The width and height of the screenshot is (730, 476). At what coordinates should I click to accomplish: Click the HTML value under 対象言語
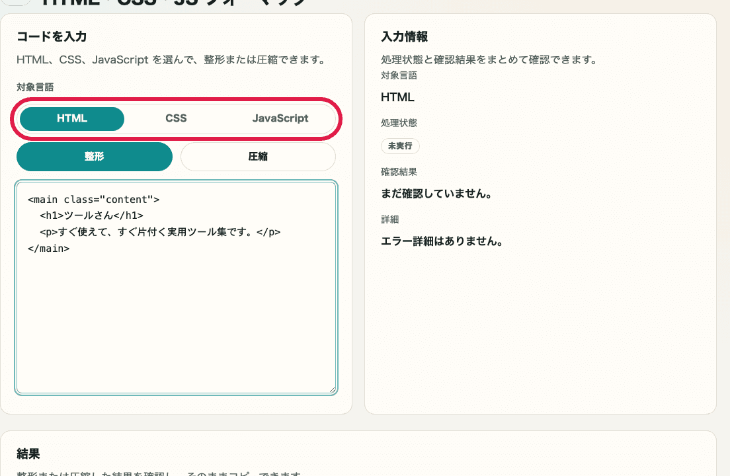click(x=396, y=97)
